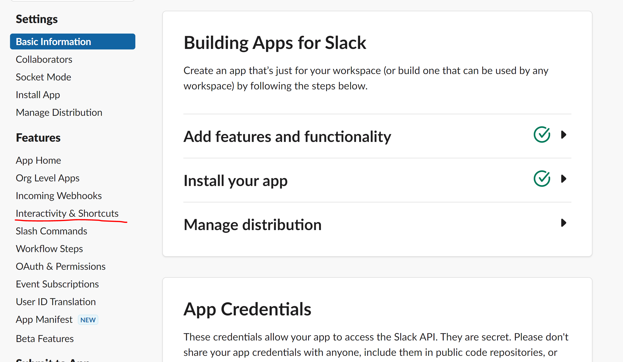Open Org Level Apps page

point(48,178)
